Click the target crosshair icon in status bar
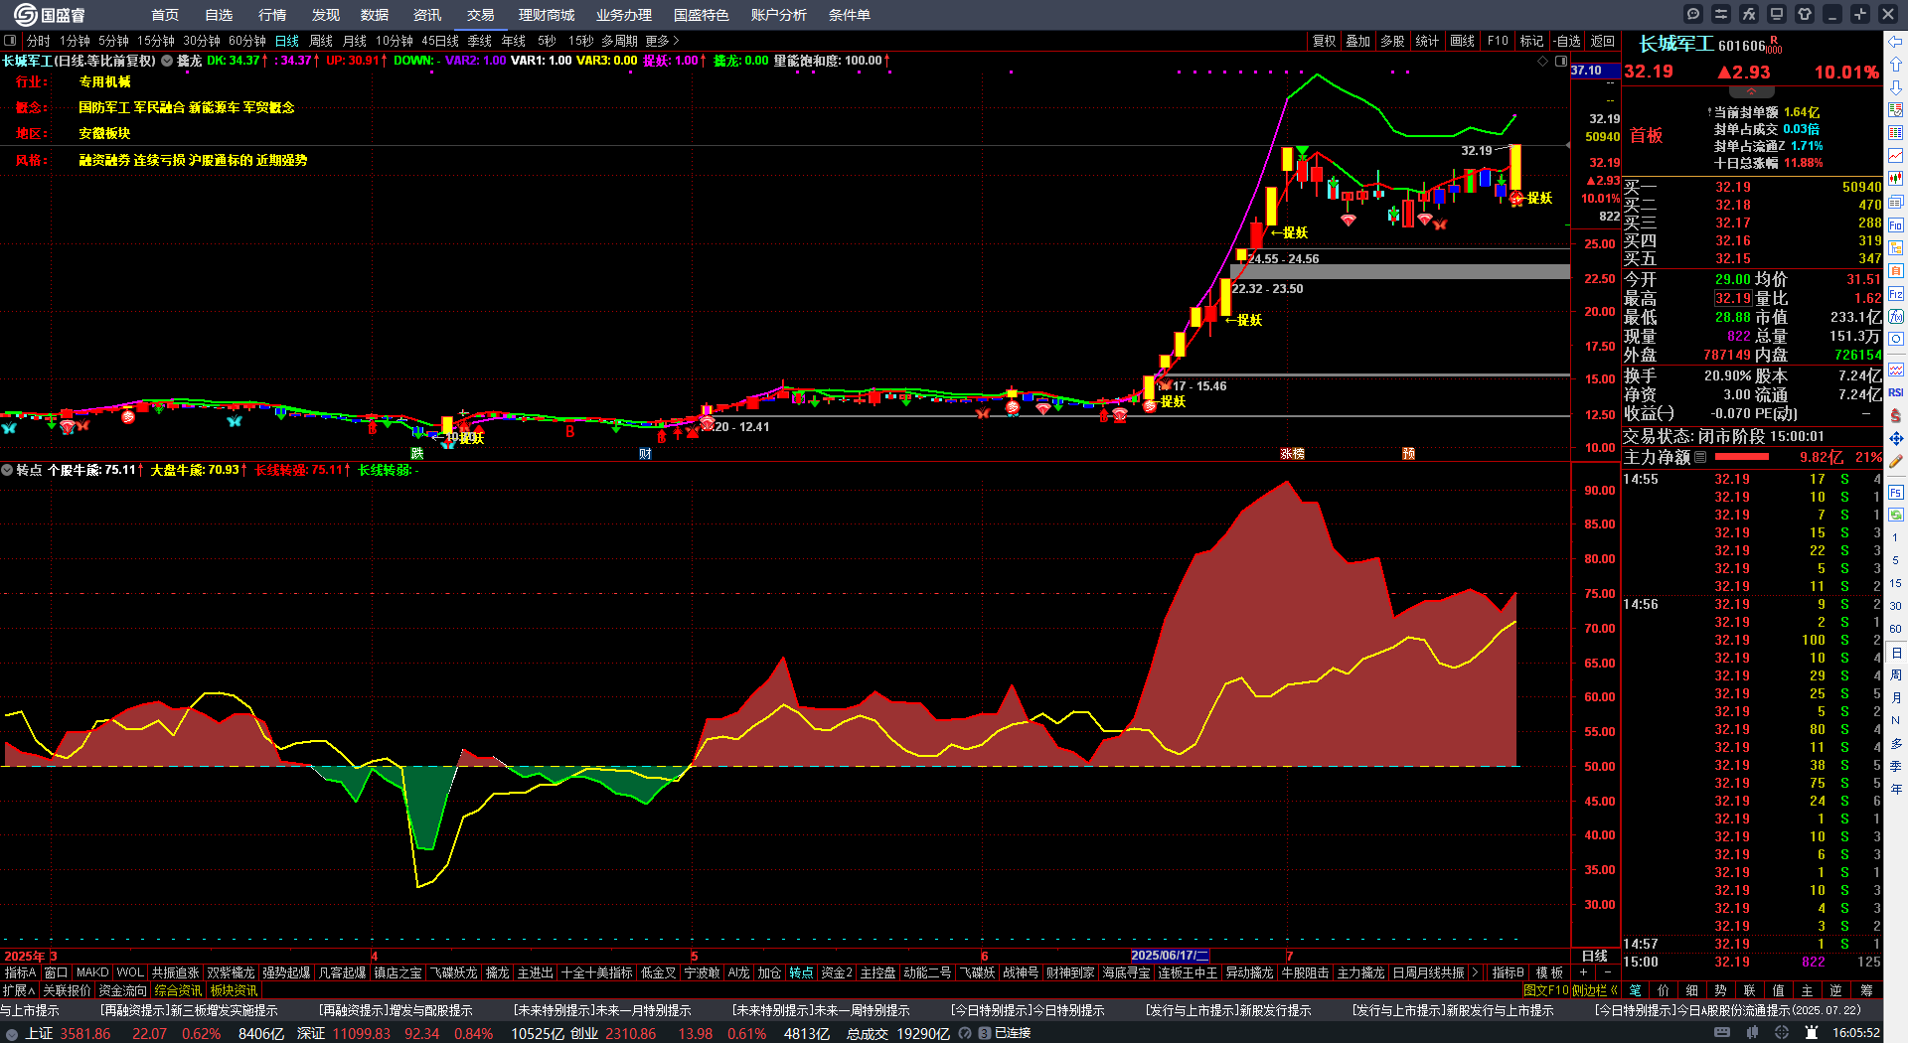This screenshot has height=1043, width=1908. 1782,1033
